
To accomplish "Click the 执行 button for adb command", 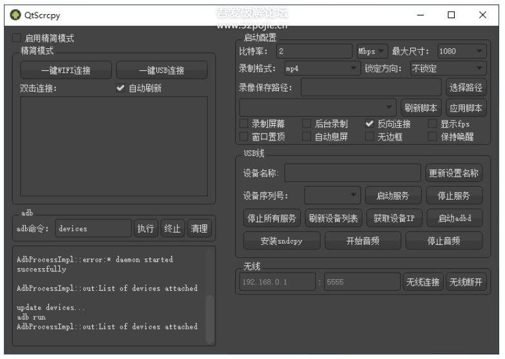I will (x=146, y=228).
